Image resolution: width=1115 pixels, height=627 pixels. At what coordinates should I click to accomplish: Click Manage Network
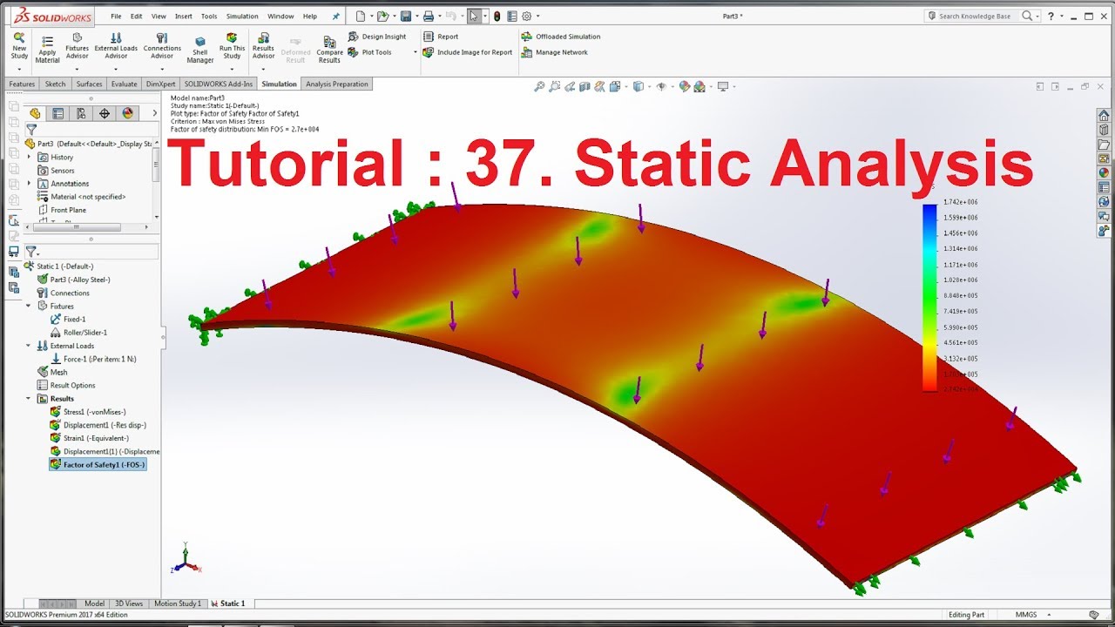point(555,52)
